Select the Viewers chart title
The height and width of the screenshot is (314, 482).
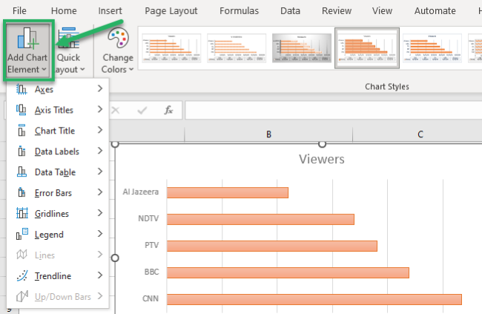click(x=321, y=159)
